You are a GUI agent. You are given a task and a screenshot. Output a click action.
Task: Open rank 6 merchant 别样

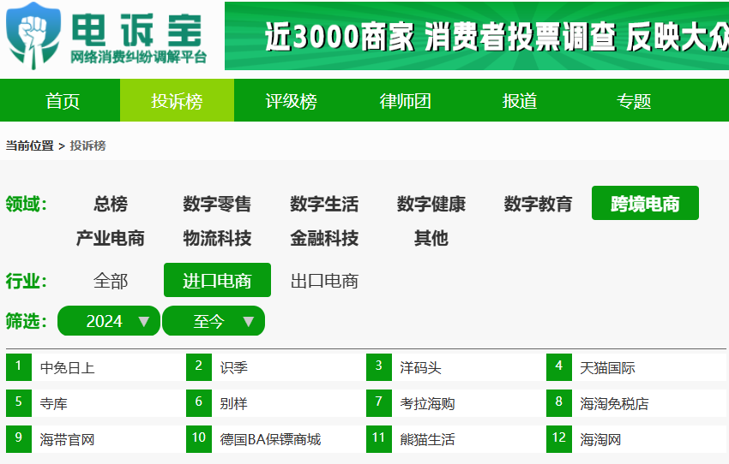(233, 404)
